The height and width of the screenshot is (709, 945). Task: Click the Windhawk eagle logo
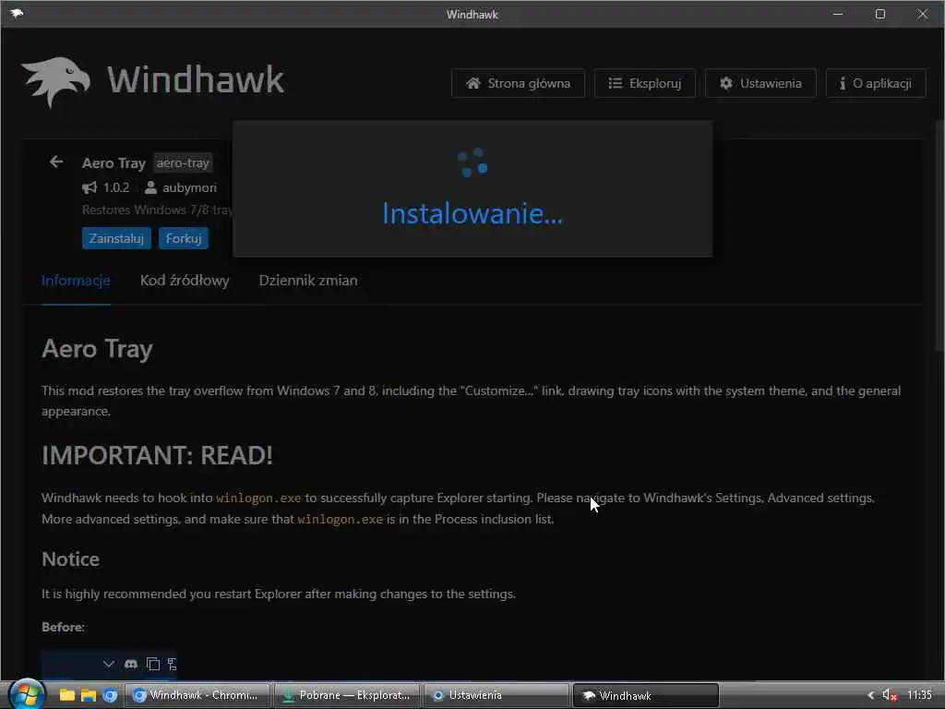(x=55, y=81)
